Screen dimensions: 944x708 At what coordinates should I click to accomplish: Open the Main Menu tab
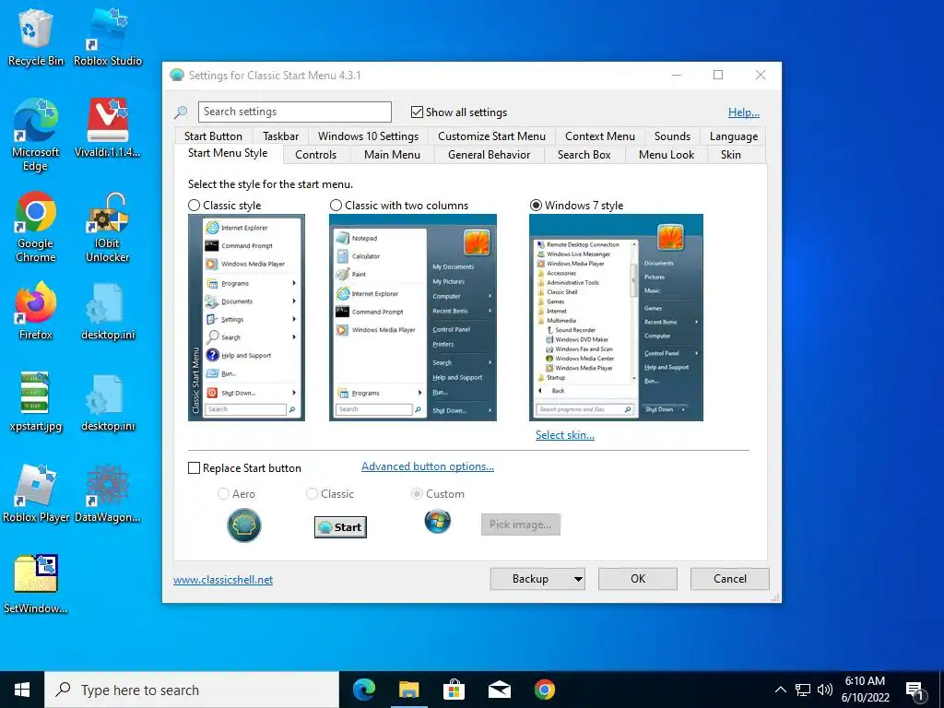click(392, 155)
